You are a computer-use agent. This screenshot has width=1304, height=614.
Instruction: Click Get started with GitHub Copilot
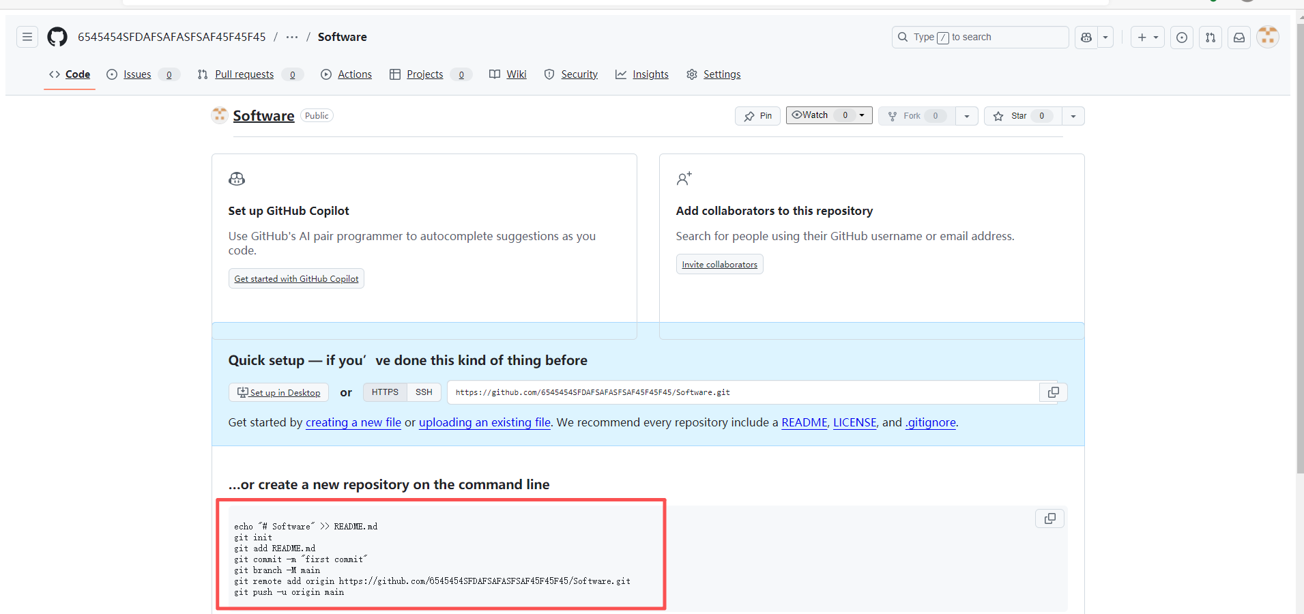[296, 278]
